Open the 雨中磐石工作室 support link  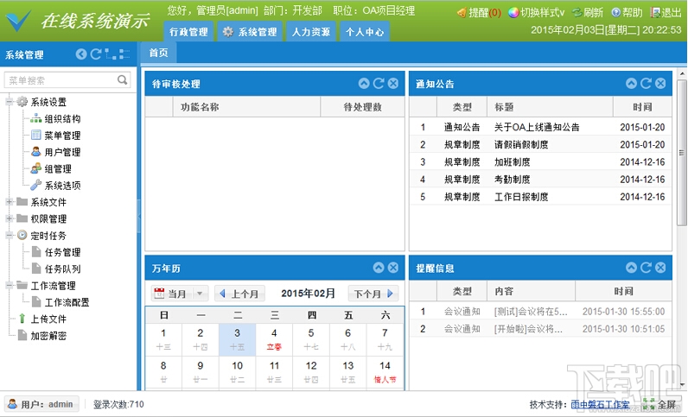point(600,404)
